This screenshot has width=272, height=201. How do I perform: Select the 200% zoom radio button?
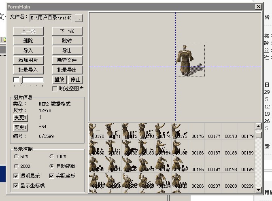click(x=16, y=166)
